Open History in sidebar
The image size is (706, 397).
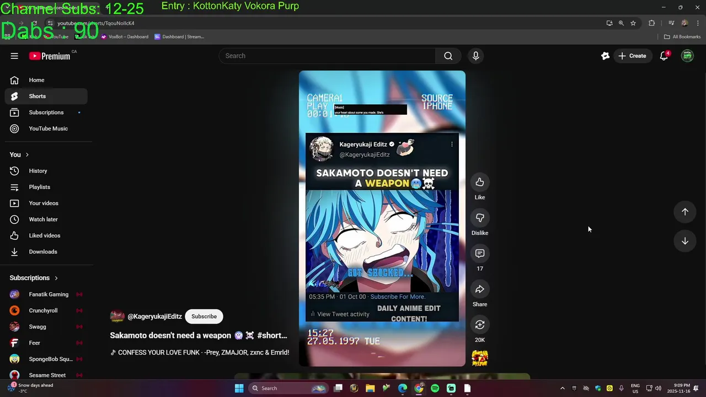coord(46,171)
